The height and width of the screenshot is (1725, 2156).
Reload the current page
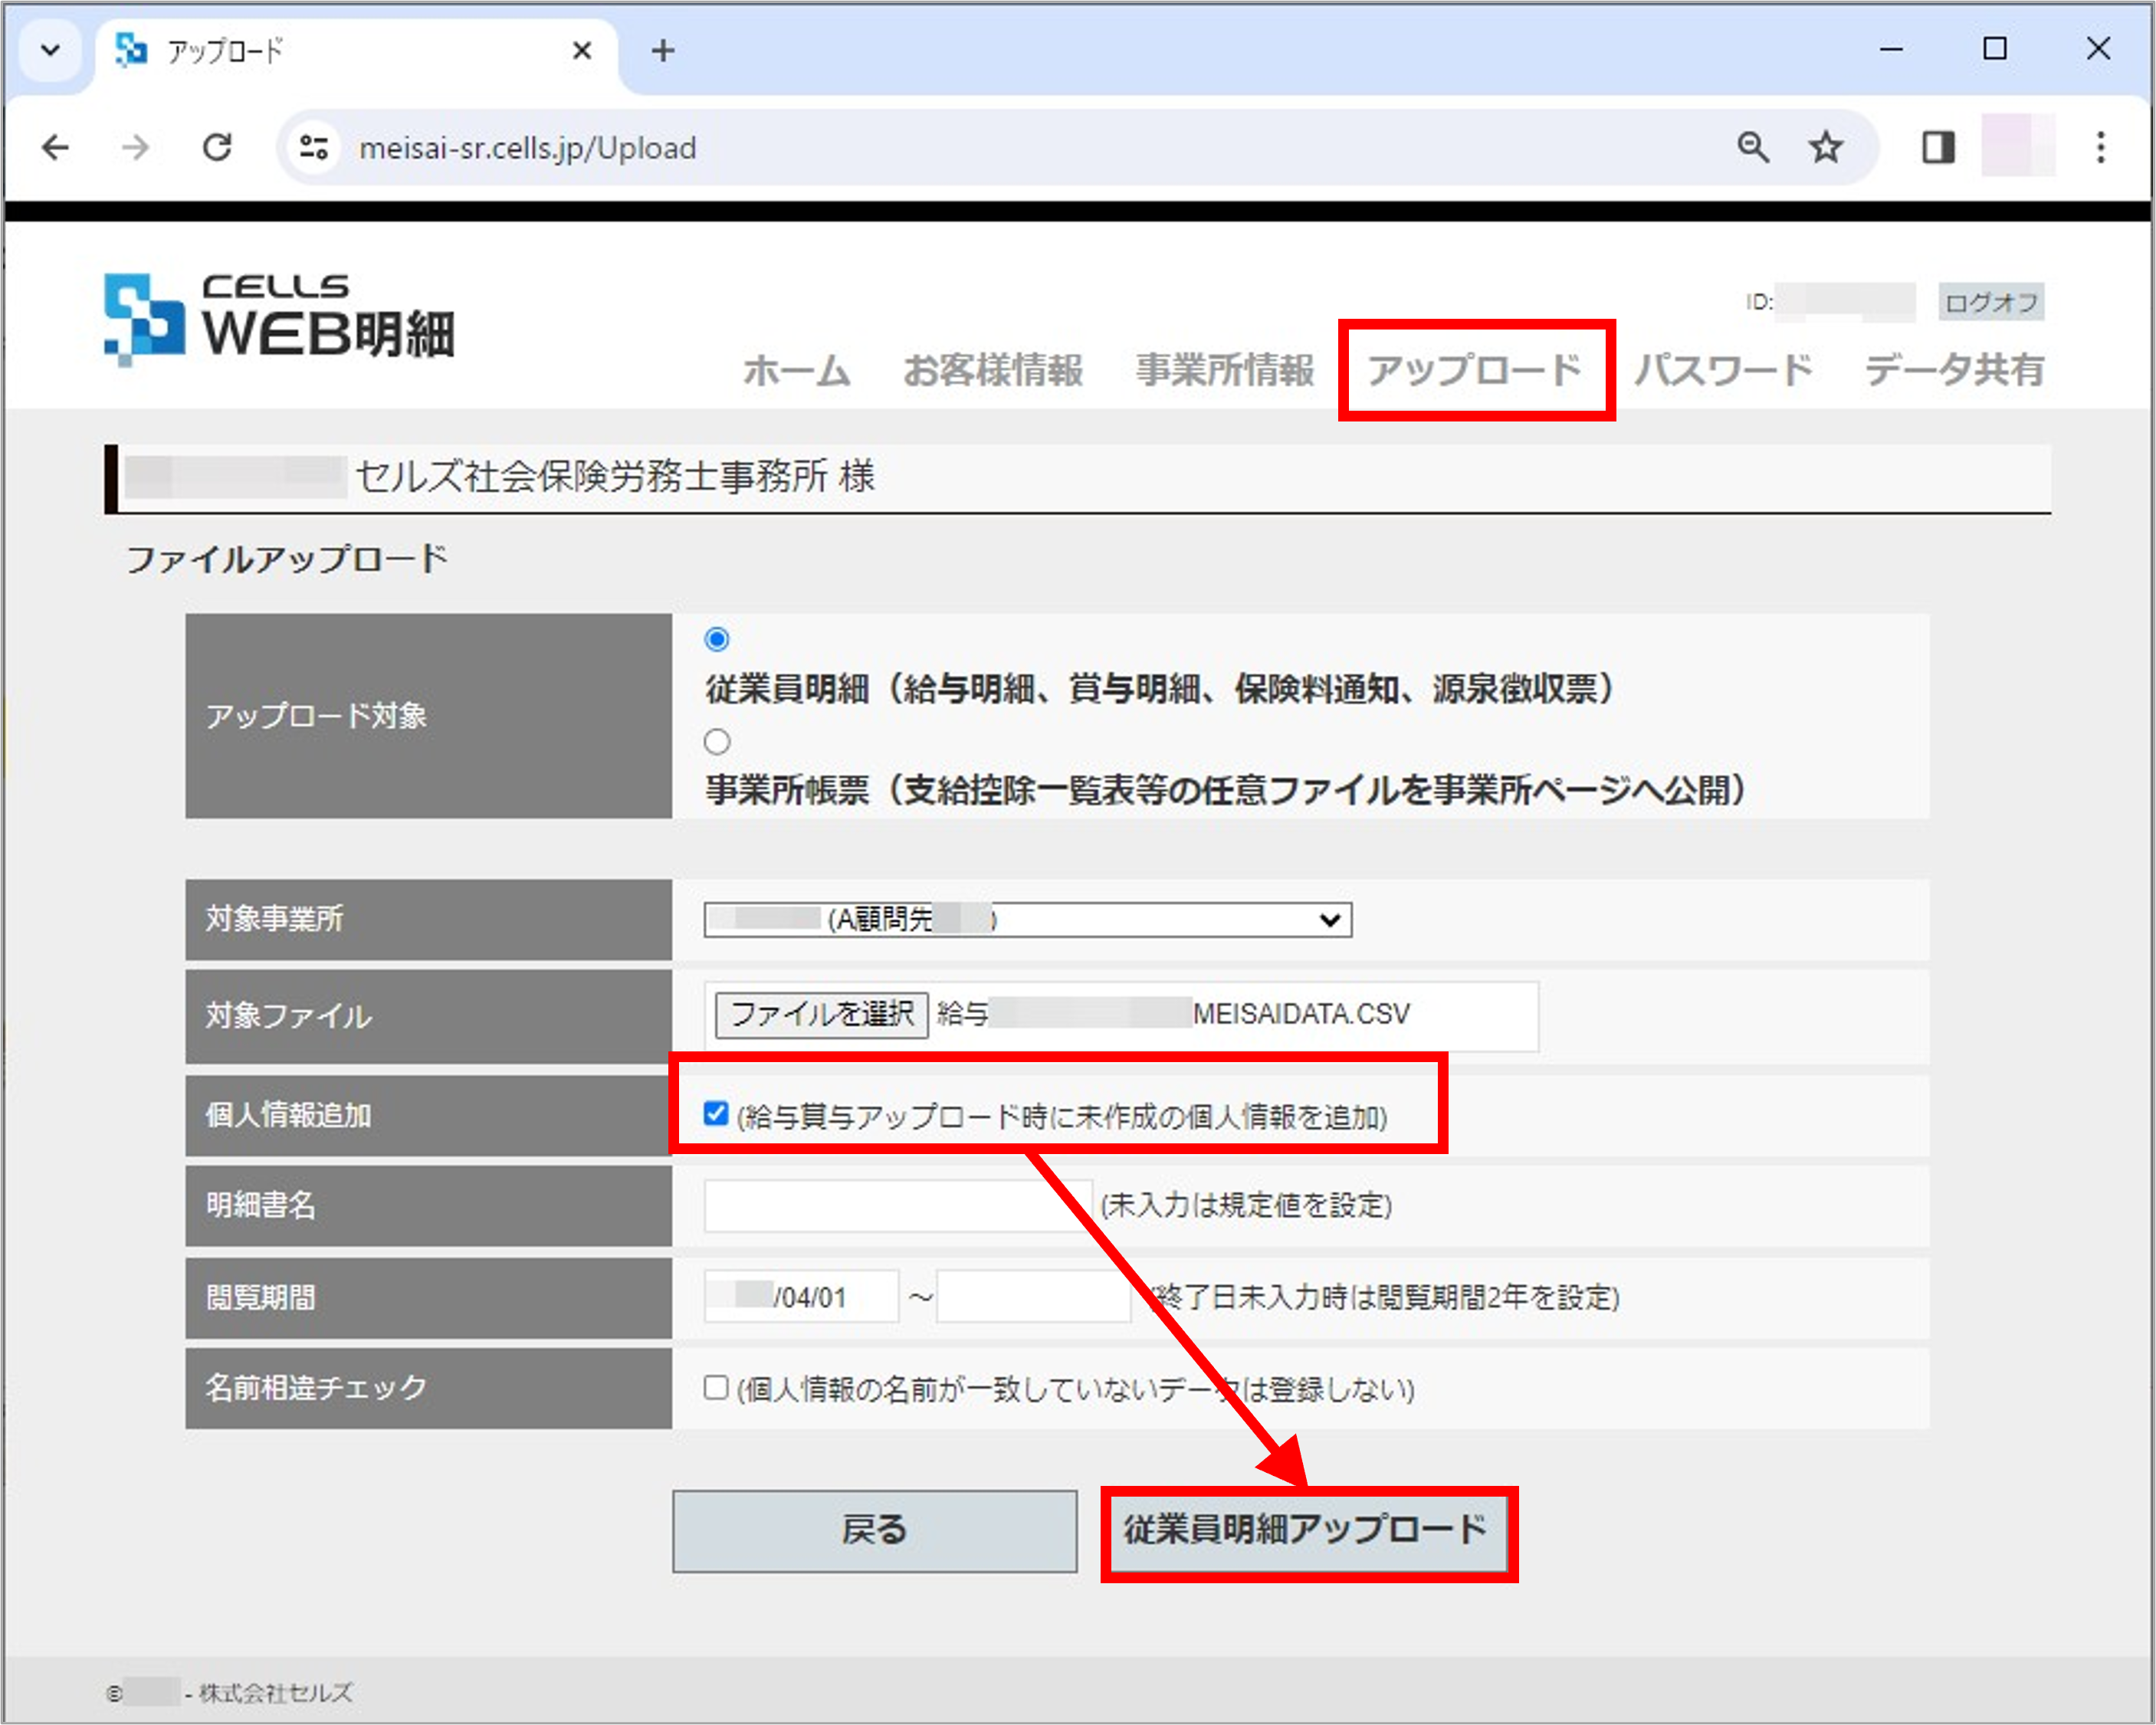click(x=218, y=147)
